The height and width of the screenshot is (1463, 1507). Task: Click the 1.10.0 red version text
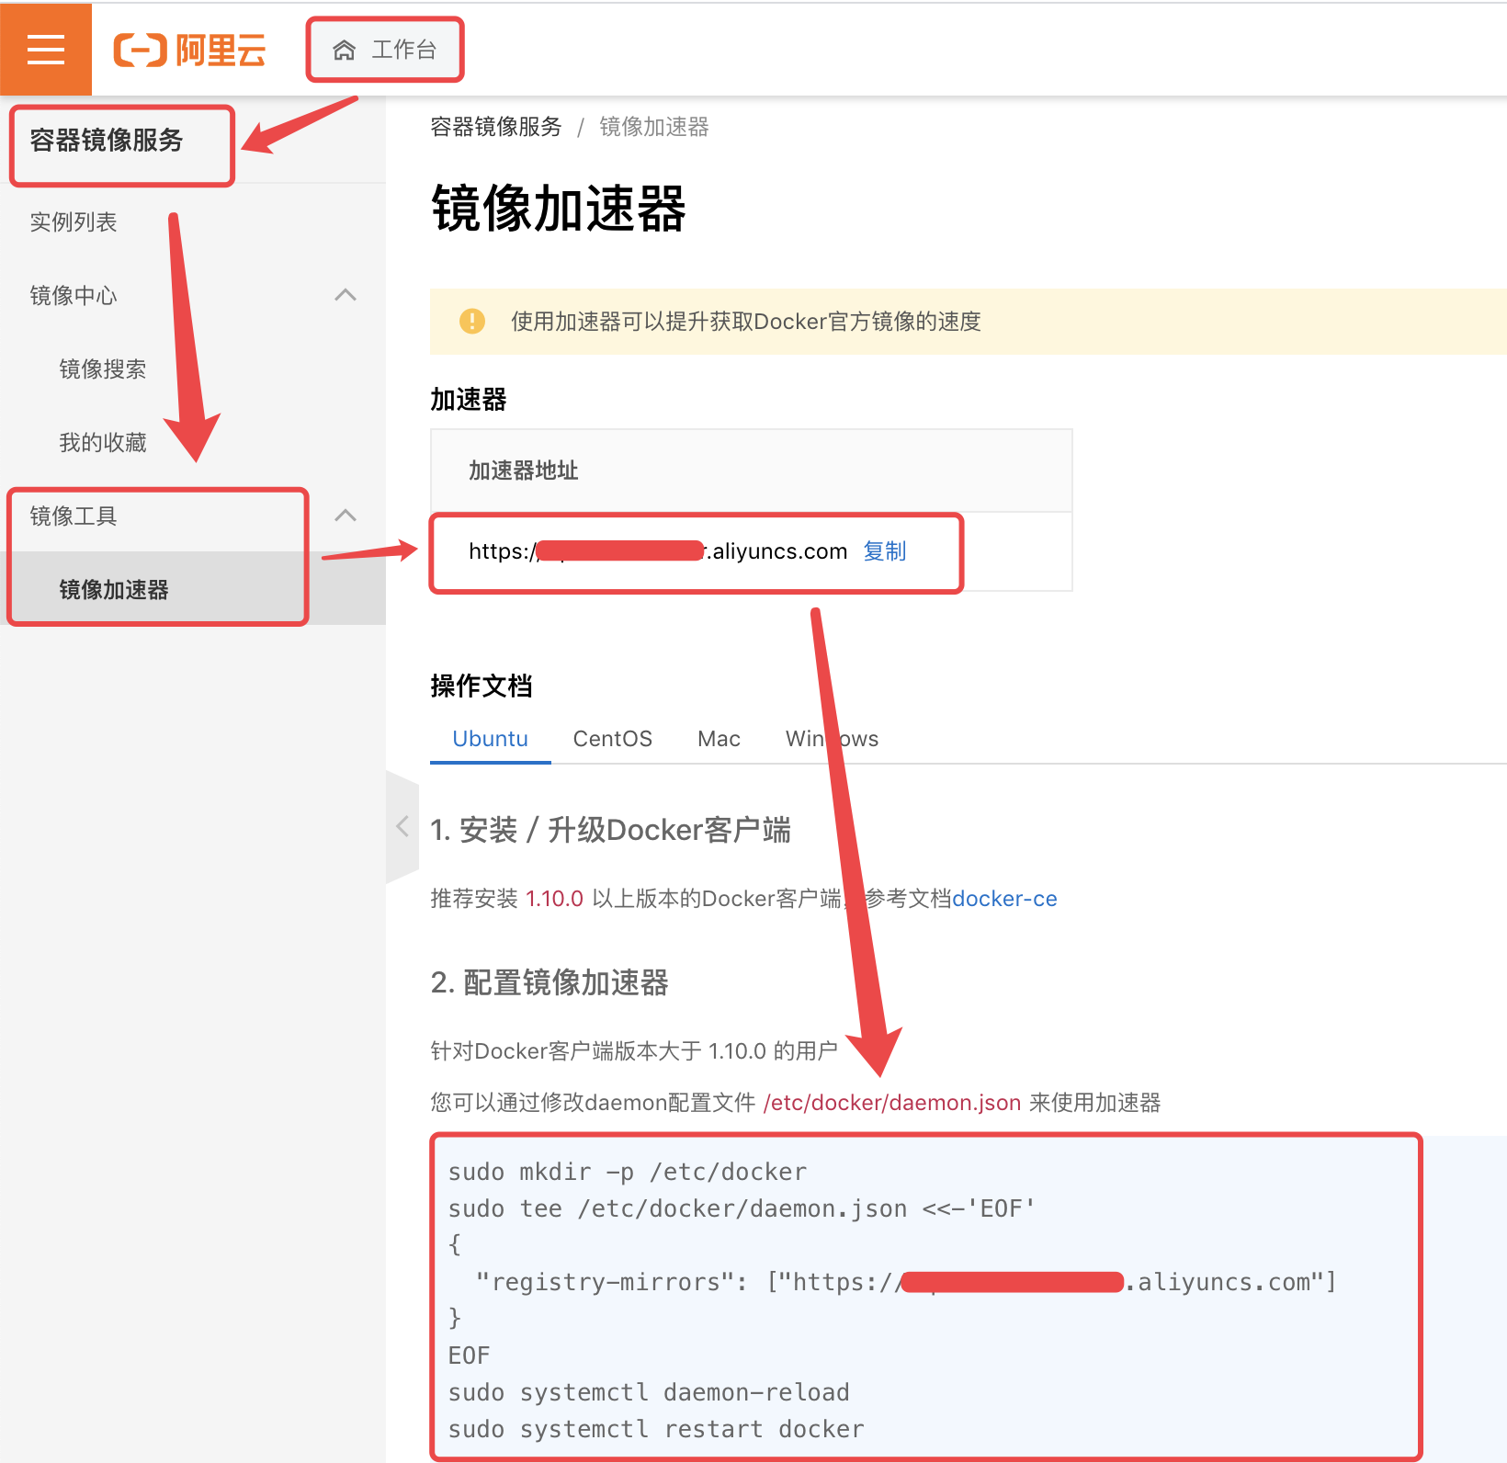click(555, 899)
